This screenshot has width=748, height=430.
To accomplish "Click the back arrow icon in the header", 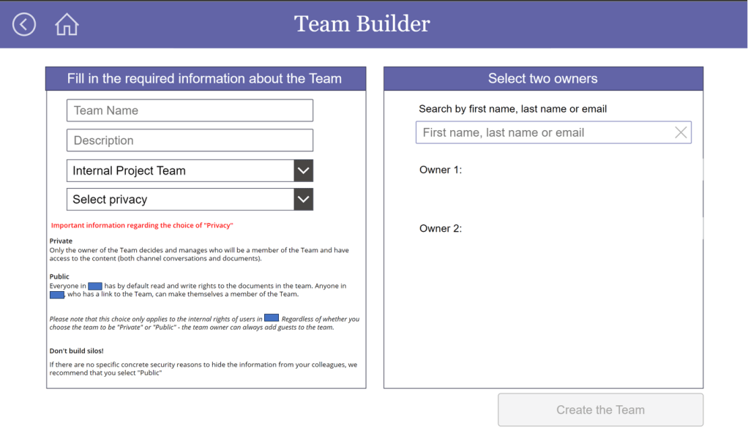I will (x=24, y=24).
